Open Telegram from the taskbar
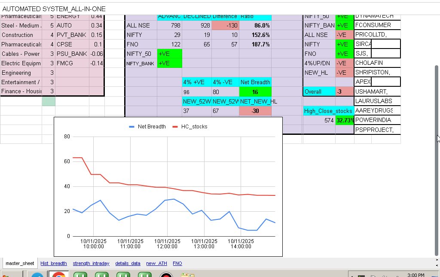The image size is (440, 277). tap(37, 275)
